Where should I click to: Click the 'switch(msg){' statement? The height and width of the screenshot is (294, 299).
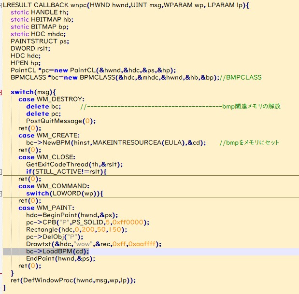pyautogui.click(x=33, y=92)
